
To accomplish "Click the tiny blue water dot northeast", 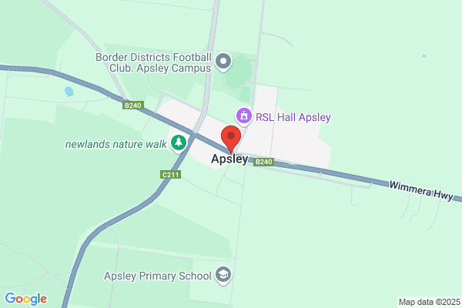I will click(x=424, y=55).
